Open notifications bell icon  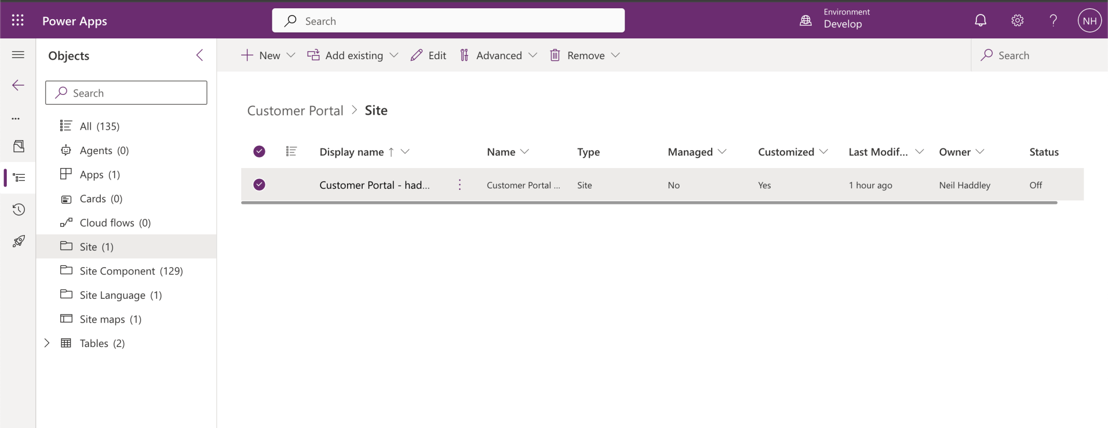(980, 20)
